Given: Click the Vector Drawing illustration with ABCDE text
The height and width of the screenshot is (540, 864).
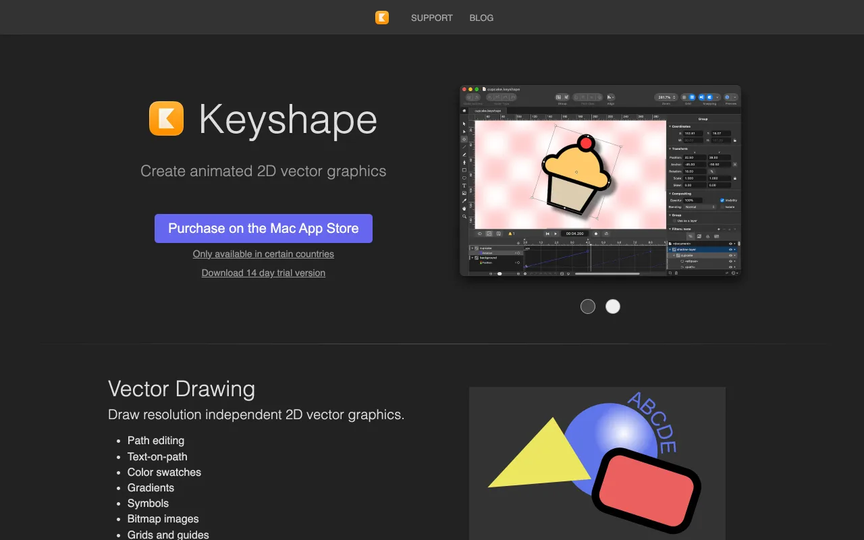Looking at the screenshot, I should 597,463.
